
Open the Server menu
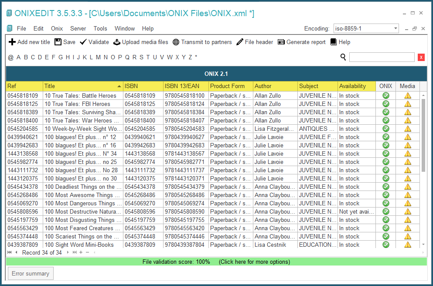[x=78, y=28]
